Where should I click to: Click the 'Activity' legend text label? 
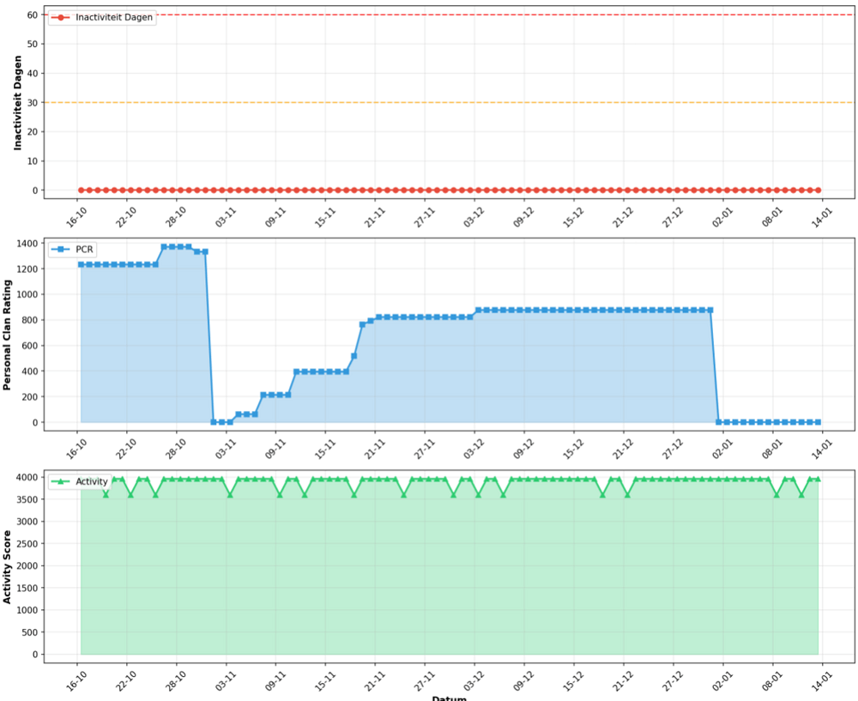92,482
